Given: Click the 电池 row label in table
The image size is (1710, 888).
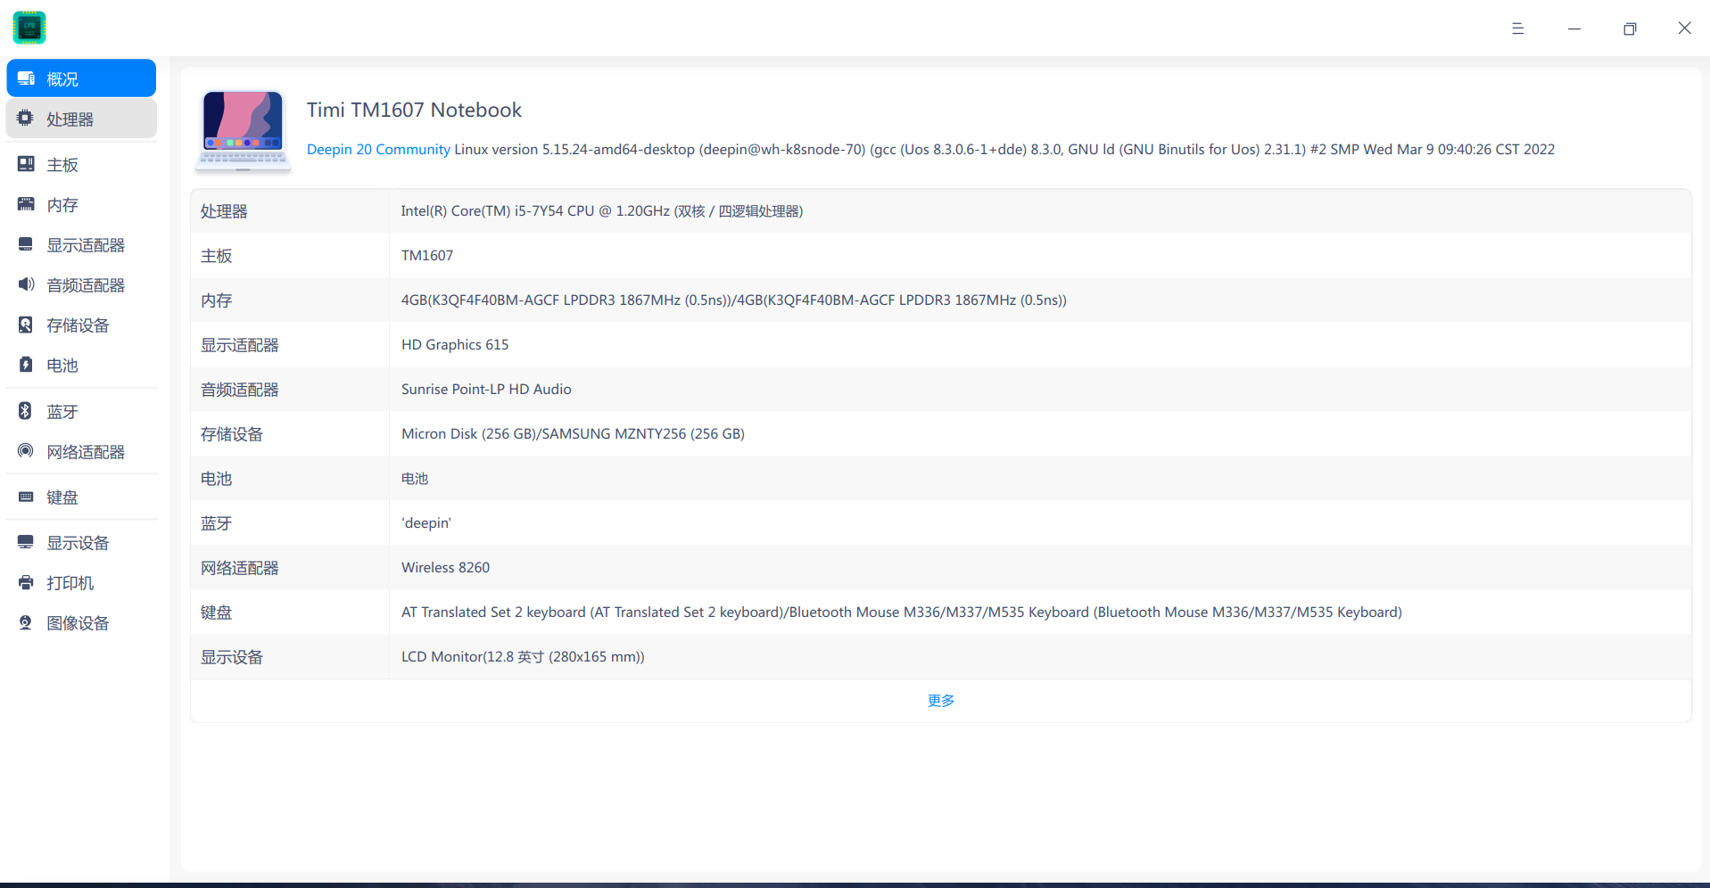Looking at the screenshot, I should 216,479.
